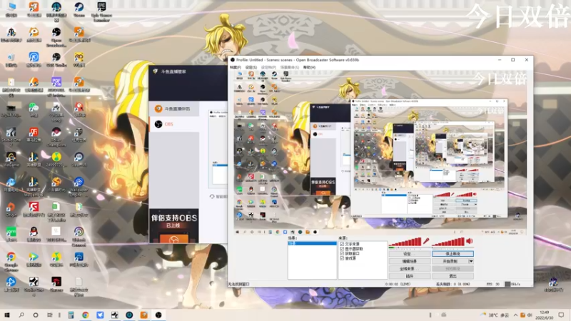This screenshot has width=571, height=321.
Task: Open Origin desktop shortcut
Action: tap(11, 209)
